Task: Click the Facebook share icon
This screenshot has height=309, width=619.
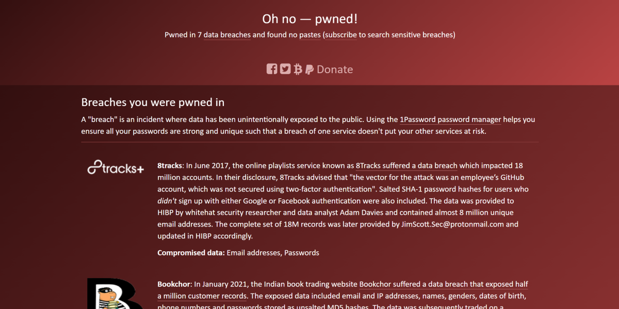Action: click(272, 69)
